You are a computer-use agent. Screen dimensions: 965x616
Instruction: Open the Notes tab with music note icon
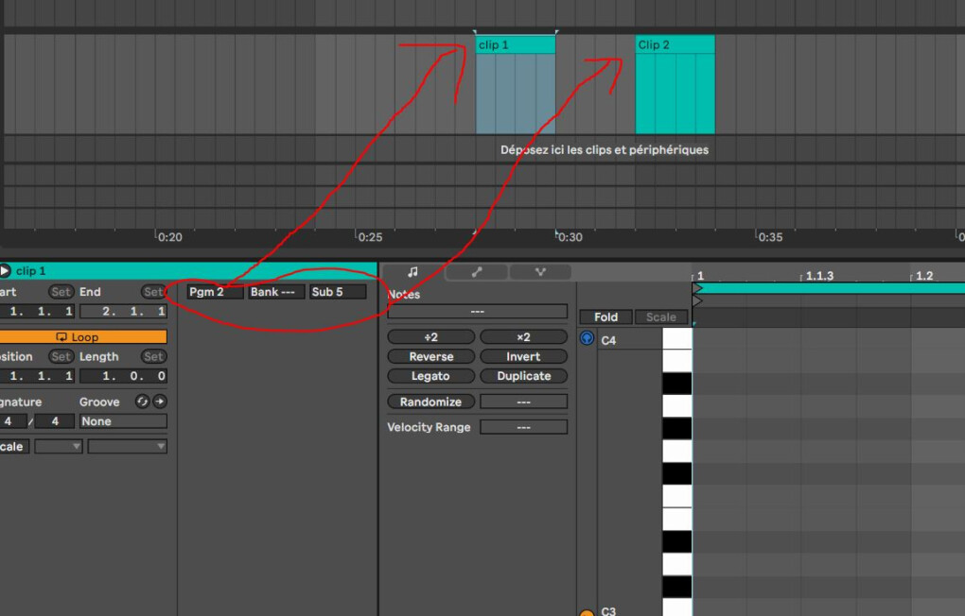pyautogui.click(x=412, y=272)
